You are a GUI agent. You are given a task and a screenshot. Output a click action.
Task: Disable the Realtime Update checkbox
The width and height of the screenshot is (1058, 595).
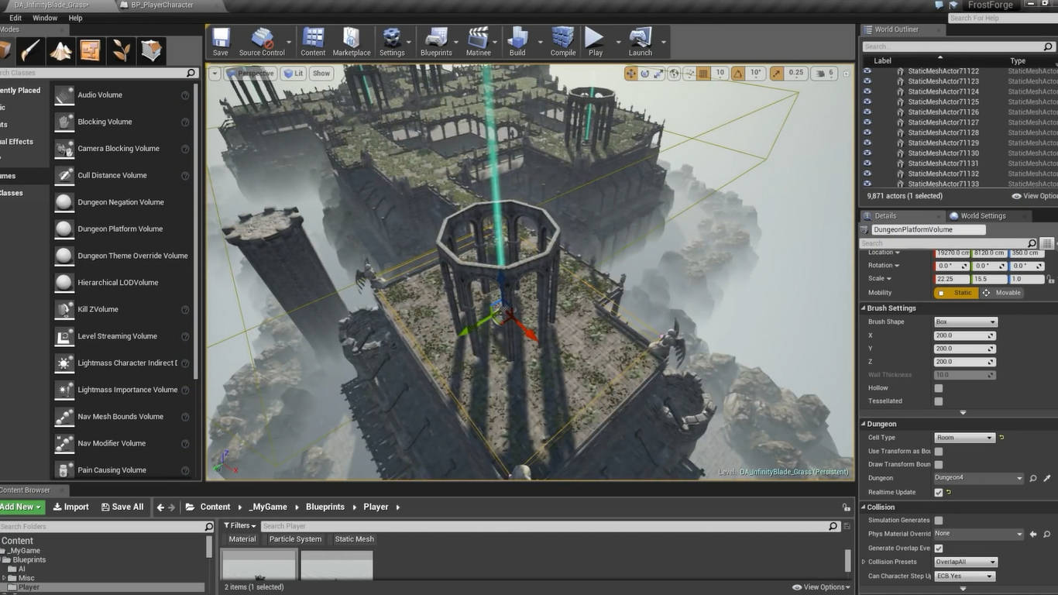(939, 492)
